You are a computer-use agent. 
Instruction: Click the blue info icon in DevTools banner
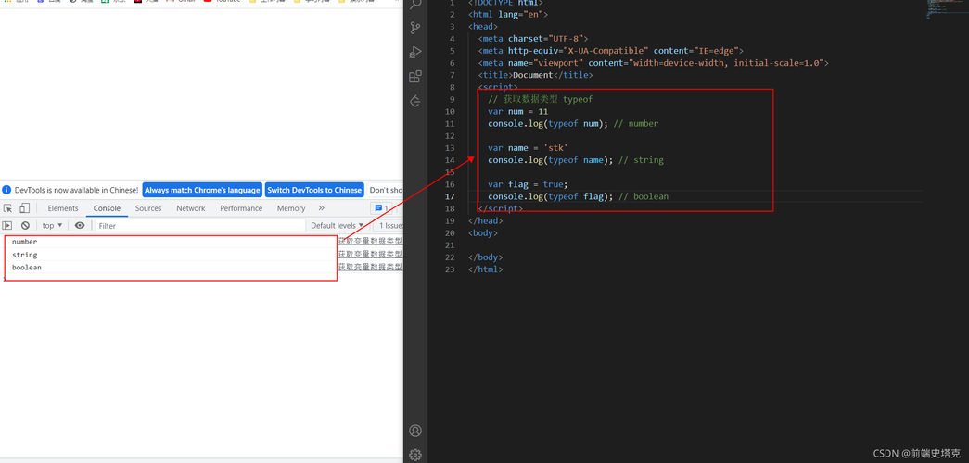6,190
